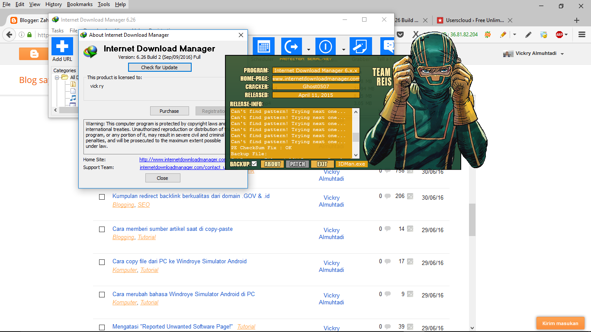
Task: Click the ABOUT button in the patcher
Action: 273,164
